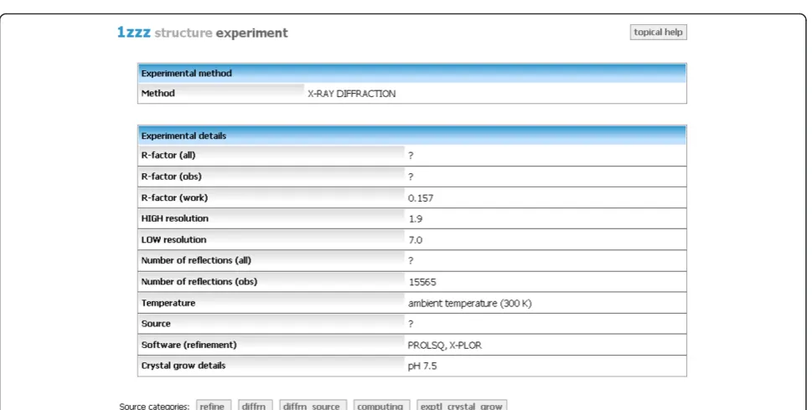Open the topical help button
The image size is (812, 410).
[x=658, y=32]
